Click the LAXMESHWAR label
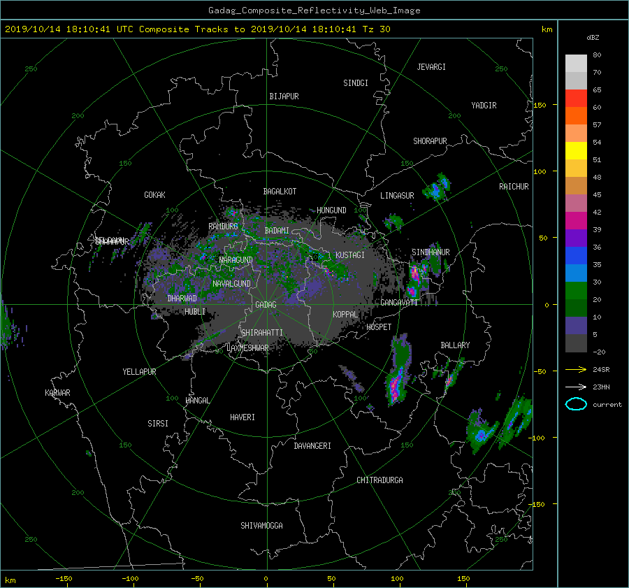Image resolution: width=629 pixels, height=588 pixels. (247, 348)
